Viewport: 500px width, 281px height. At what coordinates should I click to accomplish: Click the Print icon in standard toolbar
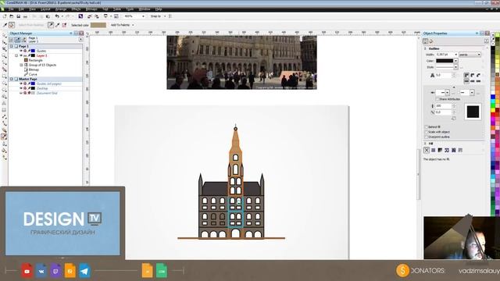(x=25, y=16)
